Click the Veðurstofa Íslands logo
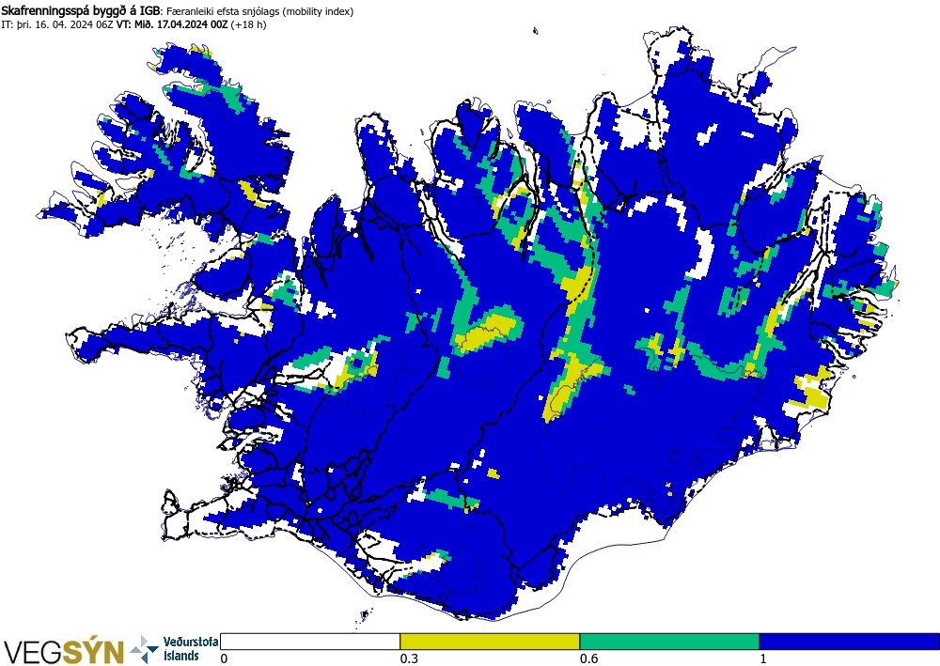The image size is (940, 666). 175,650
